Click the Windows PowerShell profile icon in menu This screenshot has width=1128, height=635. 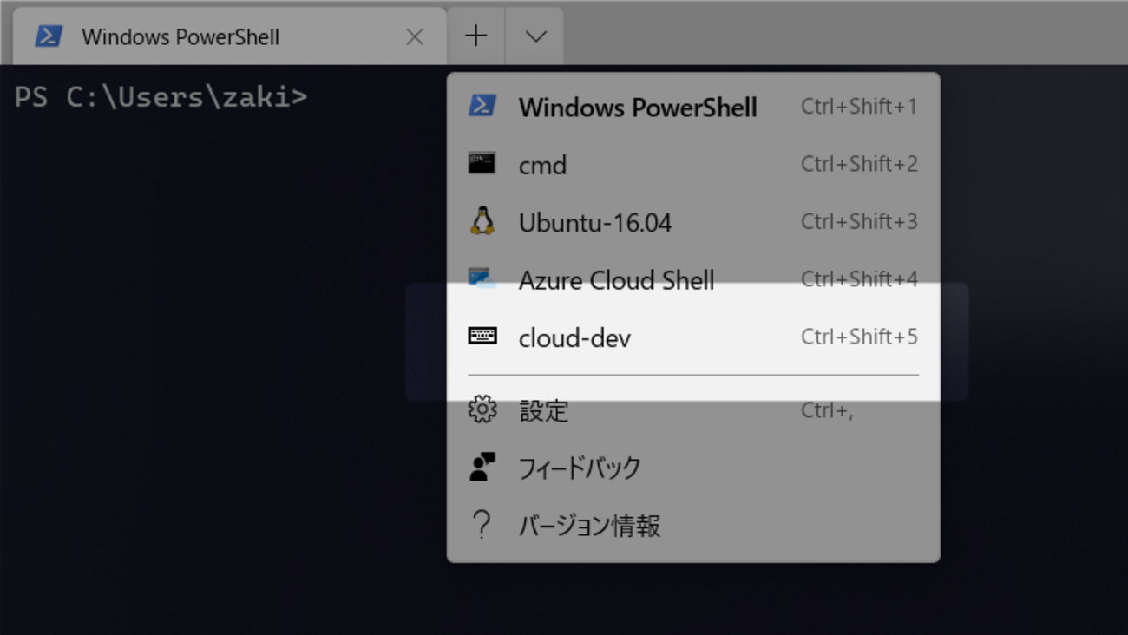click(x=482, y=107)
